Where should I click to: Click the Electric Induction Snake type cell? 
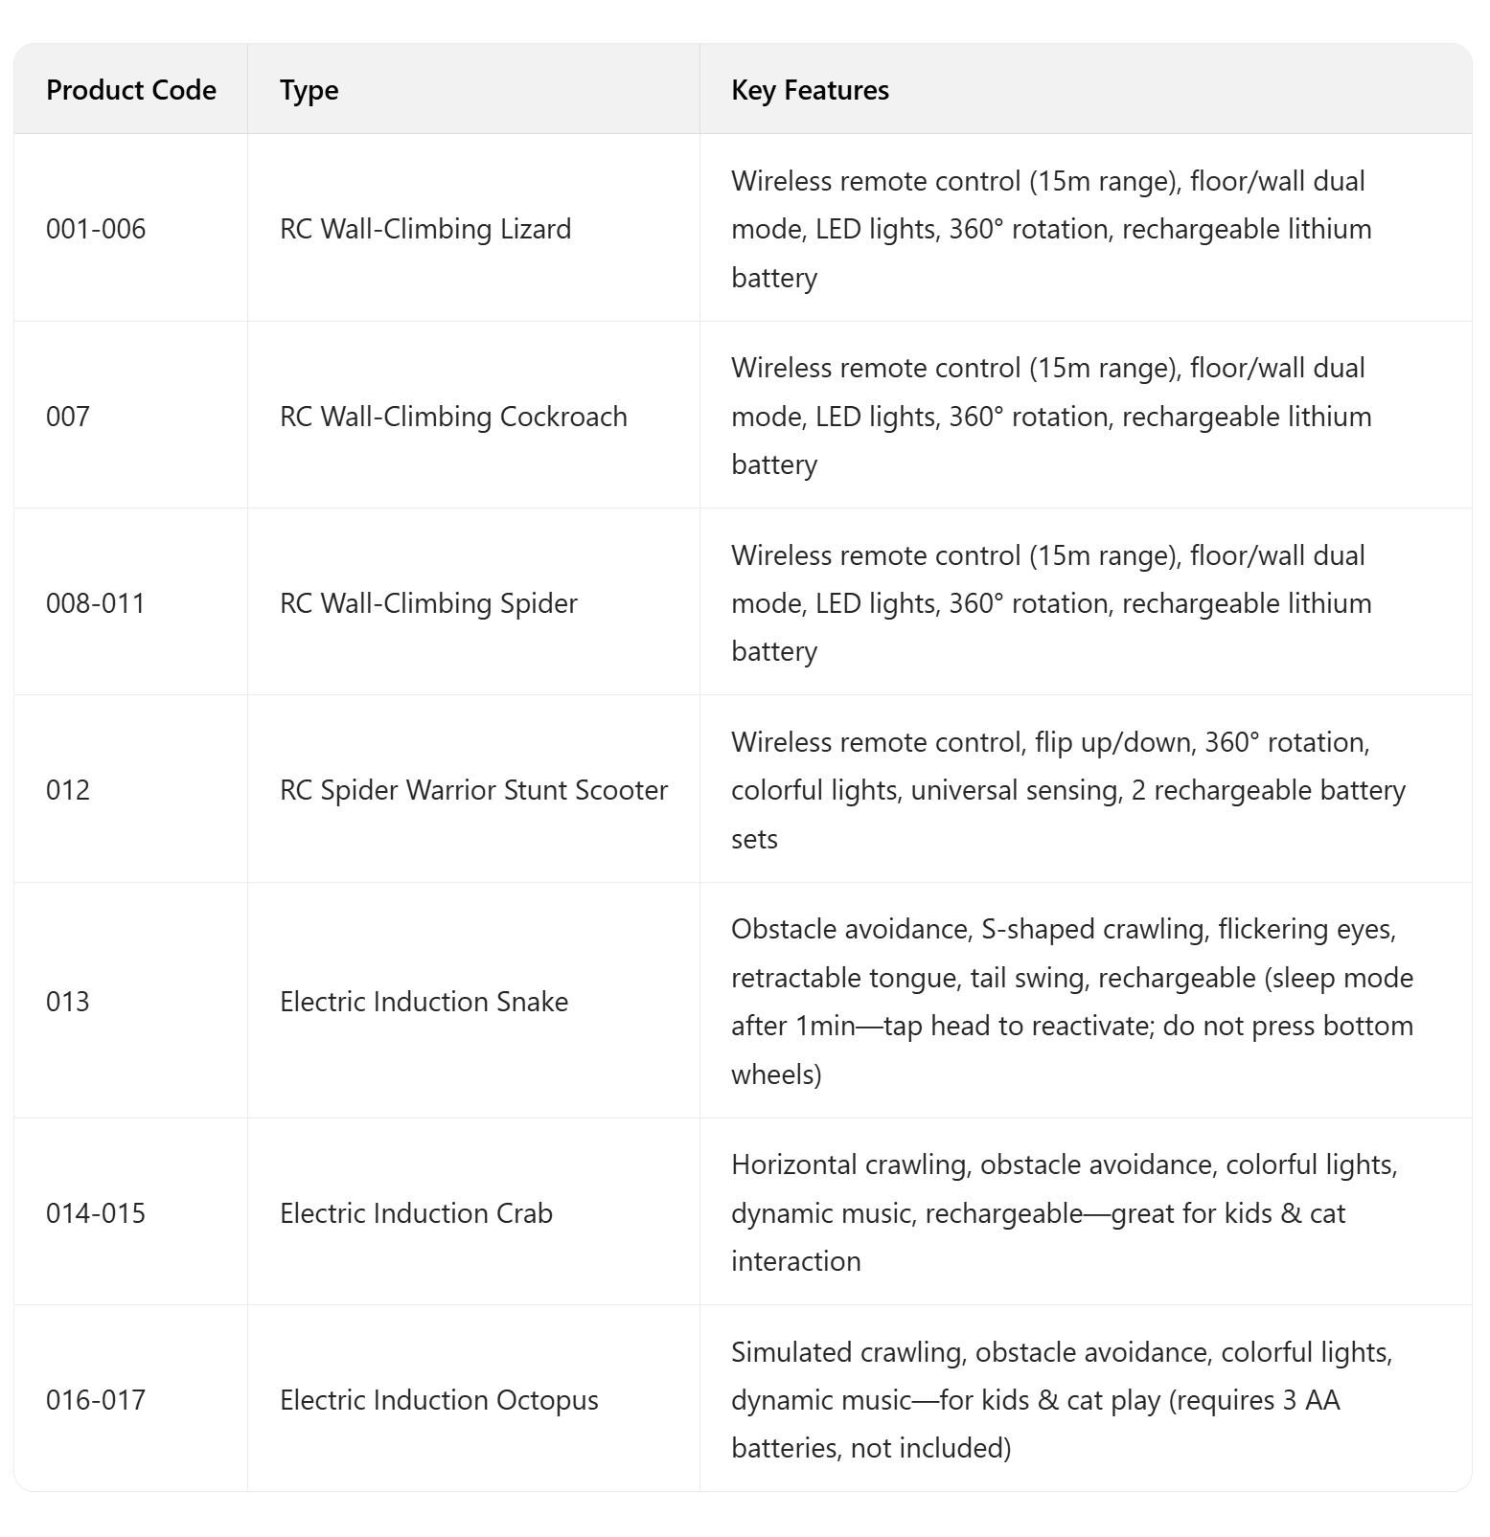424,1002
